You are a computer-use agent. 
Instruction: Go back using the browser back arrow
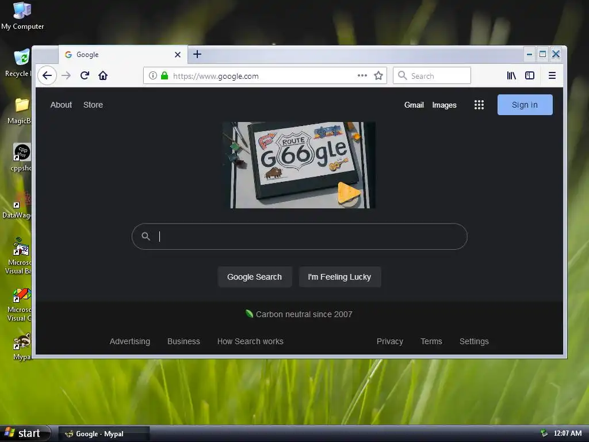pos(47,75)
